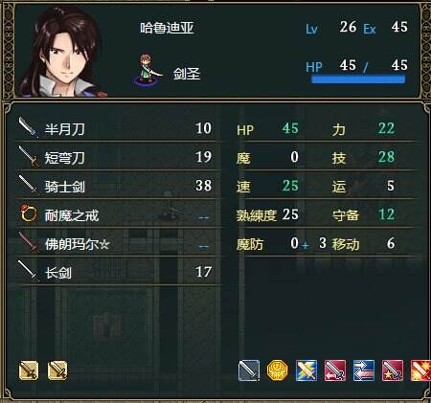The image size is (431, 403).
Task: Click the 剑圣 class sprite icon
Action: (x=147, y=70)
